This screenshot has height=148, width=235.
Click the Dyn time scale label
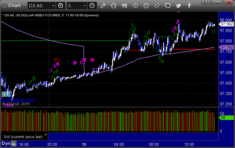point(6,143)
